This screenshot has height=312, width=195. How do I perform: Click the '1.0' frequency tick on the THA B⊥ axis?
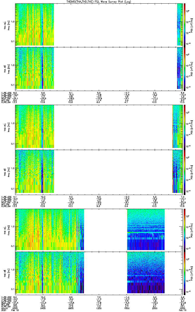point(12,22)
